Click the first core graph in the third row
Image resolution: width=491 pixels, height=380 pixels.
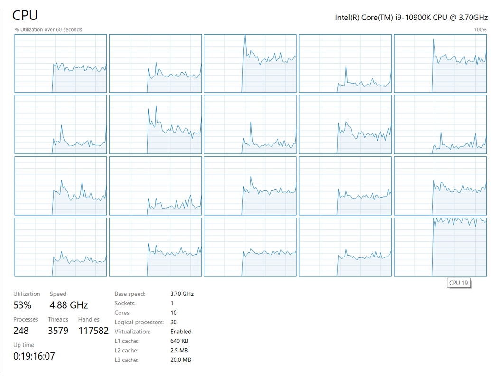click(60, 186)
